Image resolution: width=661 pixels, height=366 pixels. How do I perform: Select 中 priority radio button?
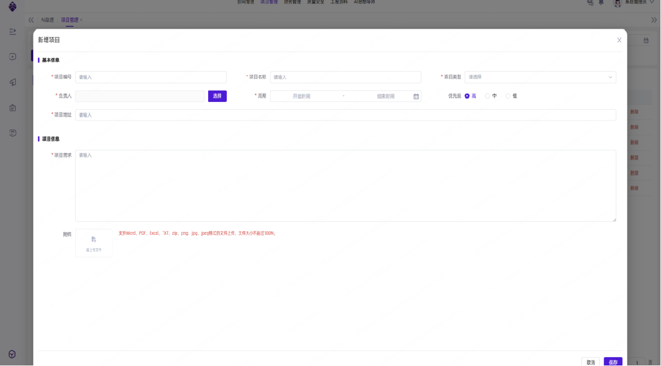487,96
